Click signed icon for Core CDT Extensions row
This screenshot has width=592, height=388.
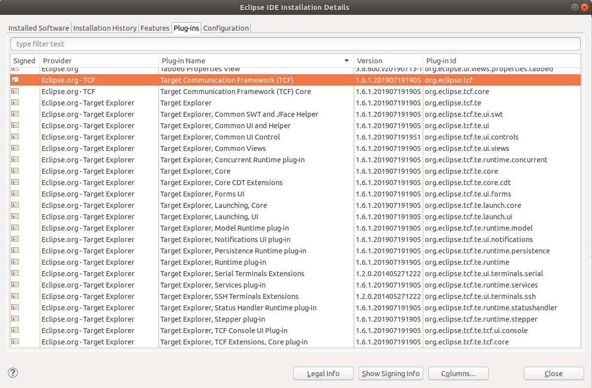coord(15,182)
